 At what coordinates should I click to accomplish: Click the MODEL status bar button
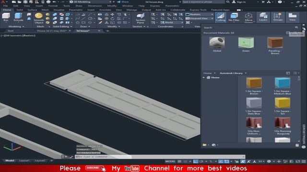pos(170,161)
